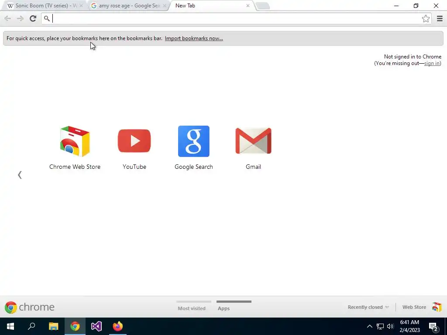Switch to the Sonic Boom (TV series) tab
Screen dimensions: 447x335
(x=43, y=6)
